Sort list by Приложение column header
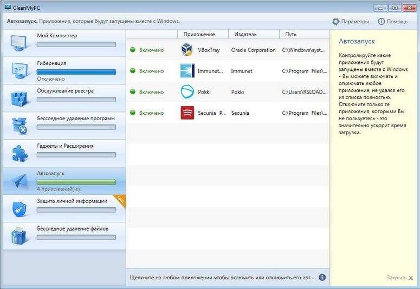Screen dimensions: 420x289 199,34
